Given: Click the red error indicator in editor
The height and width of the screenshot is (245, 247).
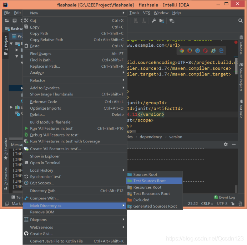Looking at the screenshot, I should (236, 42).
